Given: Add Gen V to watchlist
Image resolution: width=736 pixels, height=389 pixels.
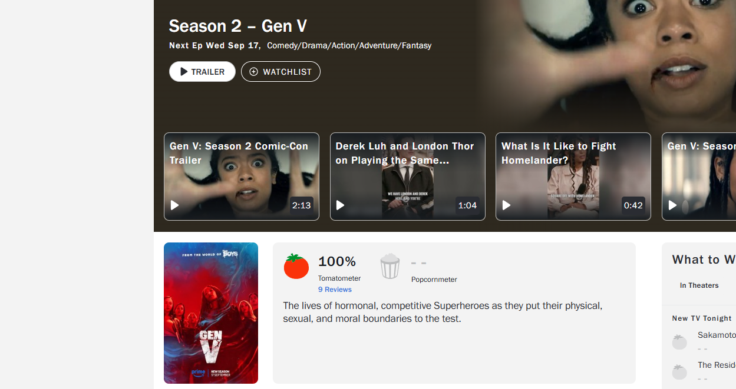Looking at the screenshot, I should tap(280, 72).
